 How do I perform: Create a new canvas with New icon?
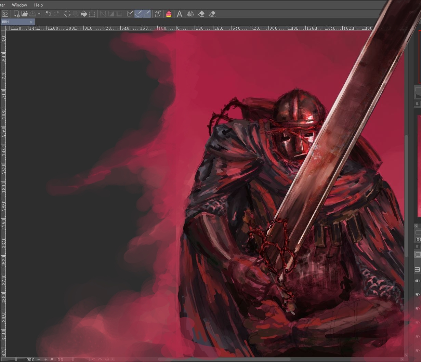click(16, 14)
